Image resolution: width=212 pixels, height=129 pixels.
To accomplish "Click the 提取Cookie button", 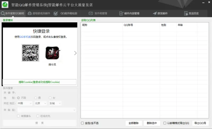I will tap(39, 82).
